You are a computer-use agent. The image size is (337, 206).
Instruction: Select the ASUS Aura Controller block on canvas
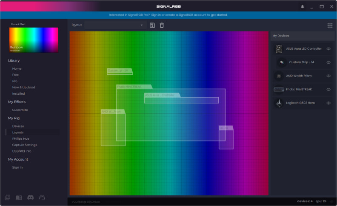(x=181, y=100)
